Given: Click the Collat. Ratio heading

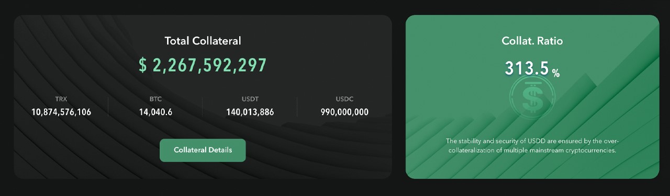Looking at the screenshot, I should 532,41.
